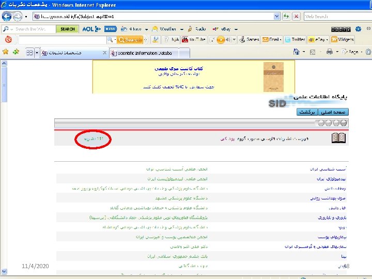Click the magnifier icon beside toolbar search box
The height and width of the screenshot is (279, 372).
point(110,40)
